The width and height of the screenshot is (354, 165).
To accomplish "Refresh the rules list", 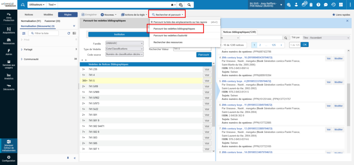I will (x=69, y=33).
